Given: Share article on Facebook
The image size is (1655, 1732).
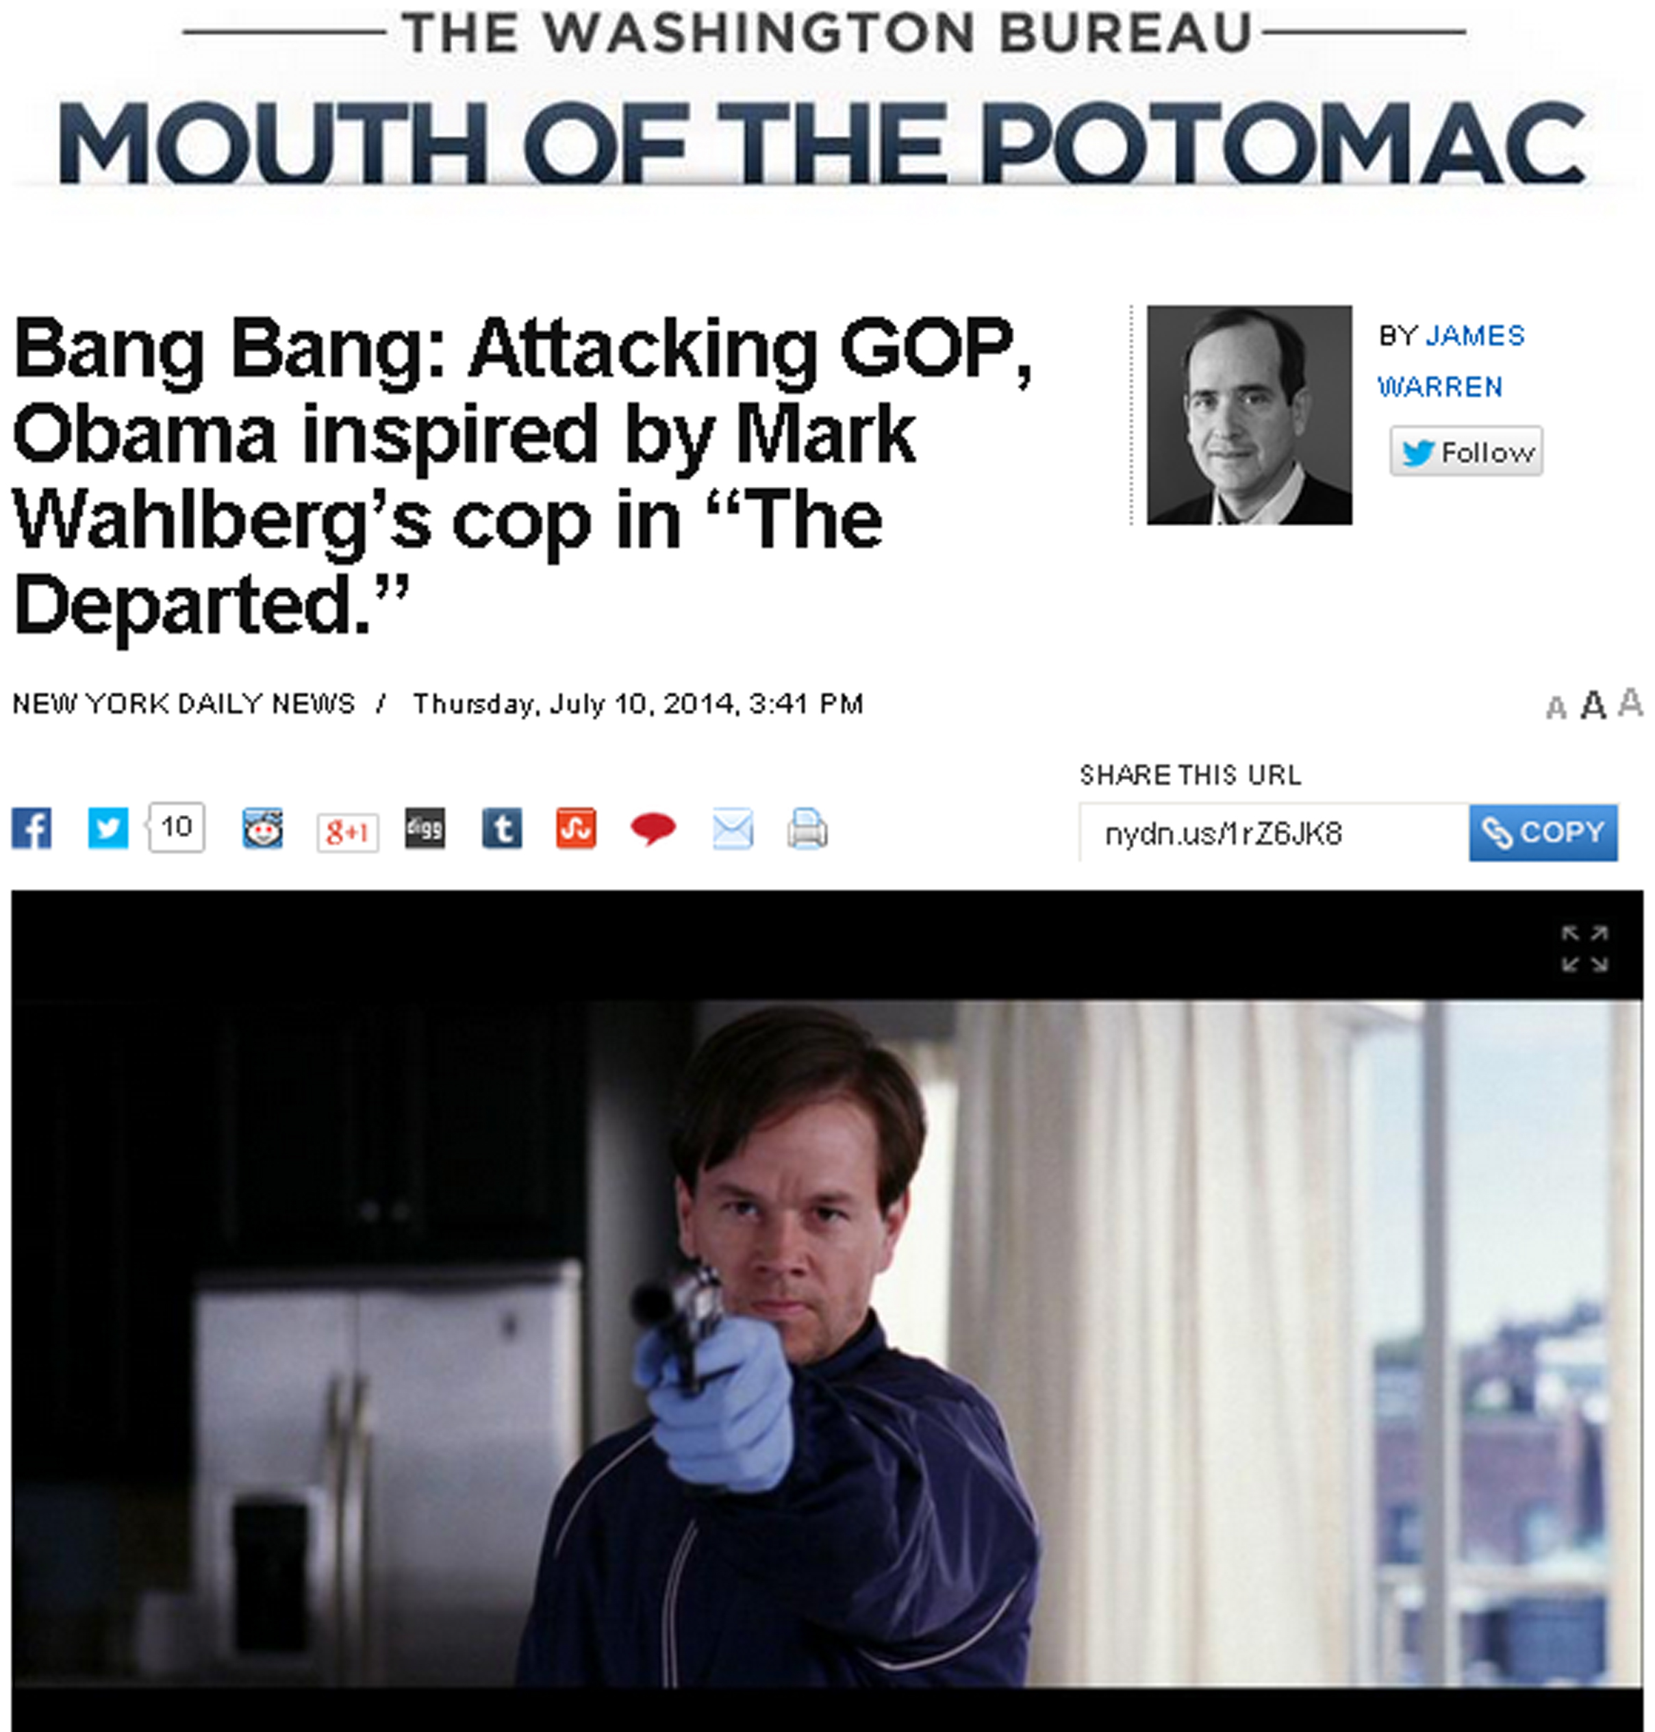Looking at the screenshot, I should (x=31, y=829).
